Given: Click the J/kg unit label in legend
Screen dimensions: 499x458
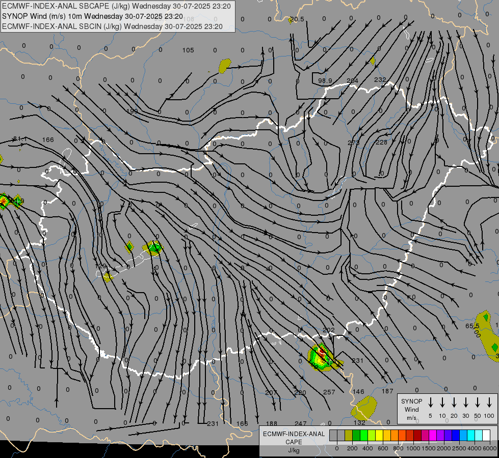Looking at the screenshot, I should [x=294, y=450].
